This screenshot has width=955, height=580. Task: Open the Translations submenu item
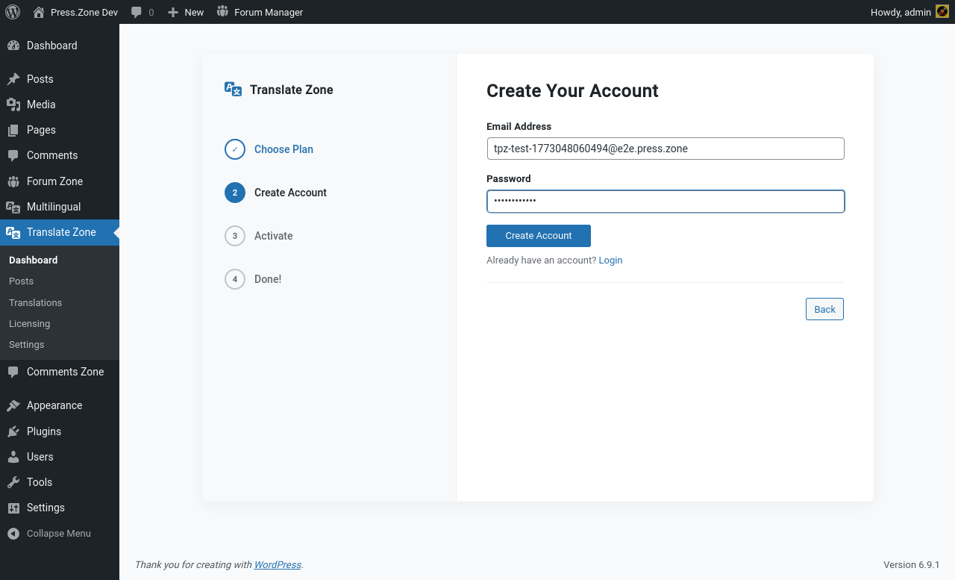tap(36, 302)
